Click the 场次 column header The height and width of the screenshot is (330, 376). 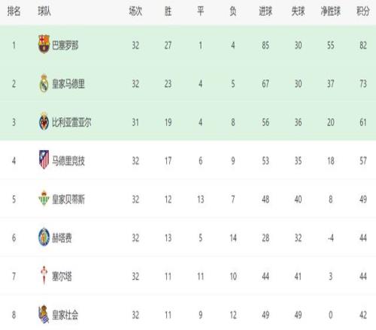tap(135, 11)
